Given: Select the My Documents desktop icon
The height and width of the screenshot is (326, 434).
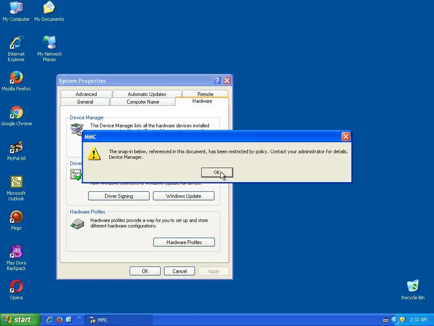Looking at the screenshot, I should click(49, 11).
